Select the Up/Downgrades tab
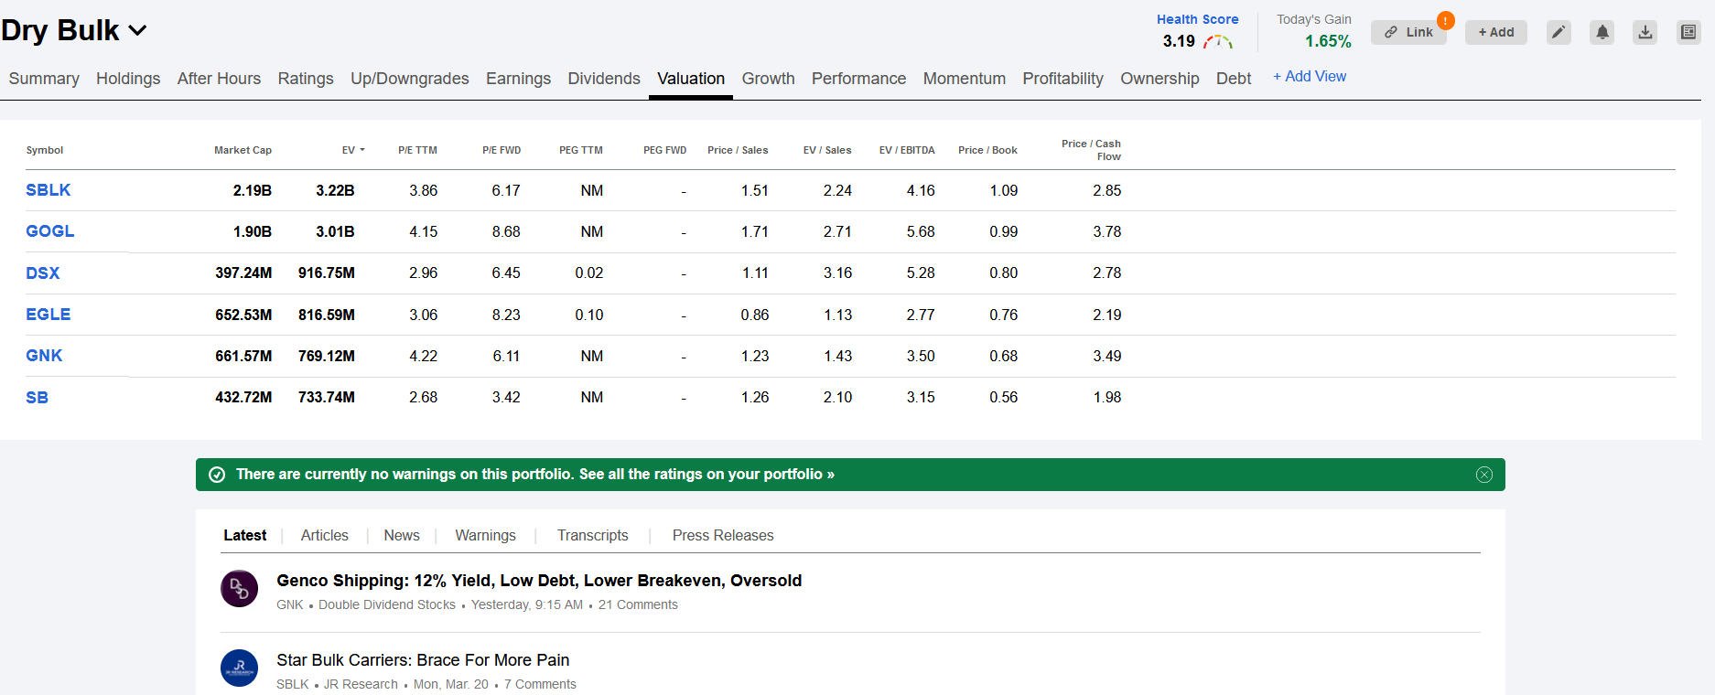The height and width of the screenshot is (695, 1715). 410,79
